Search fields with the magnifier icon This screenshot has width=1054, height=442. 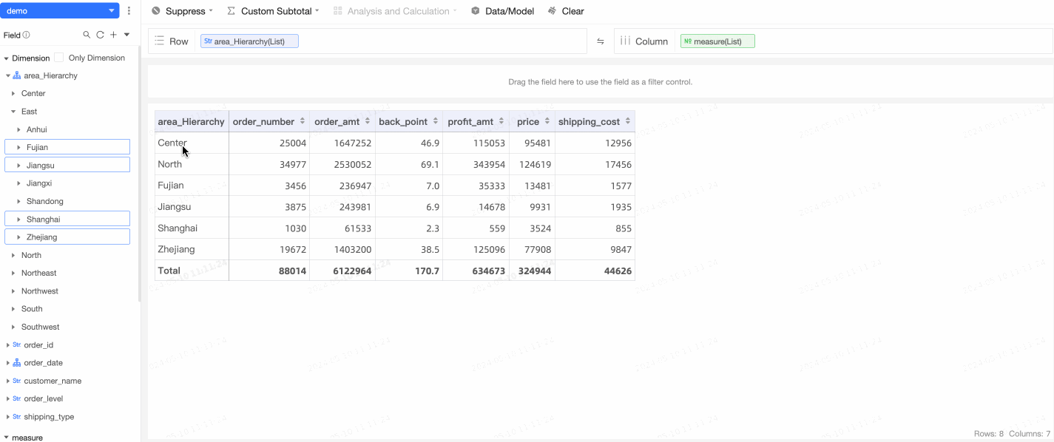point(87,35)
